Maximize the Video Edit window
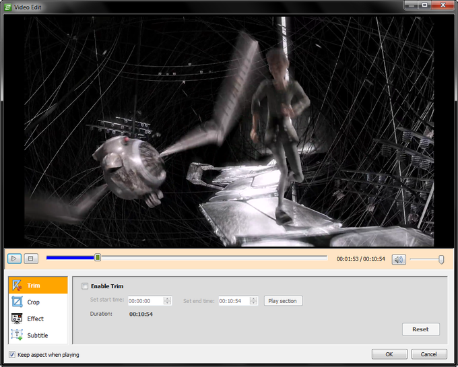Viewport: 458px width, 367px height. [425, 5]
